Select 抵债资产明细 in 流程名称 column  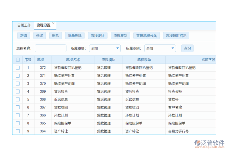(x=64, y=84)
